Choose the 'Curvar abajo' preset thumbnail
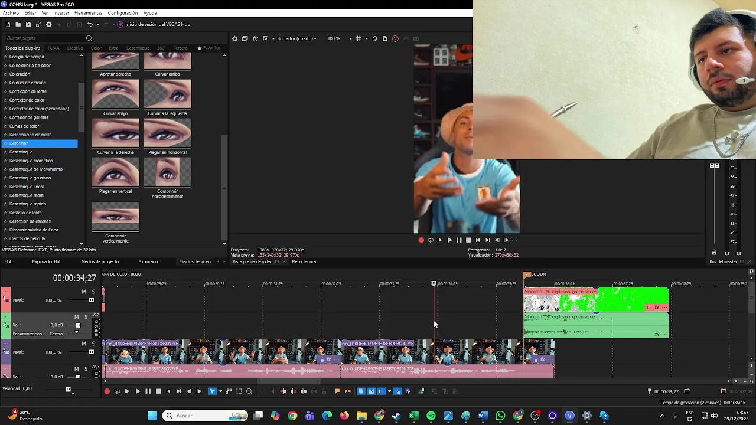Viewport: 756px width, 425px height. (x=116, y=94)
